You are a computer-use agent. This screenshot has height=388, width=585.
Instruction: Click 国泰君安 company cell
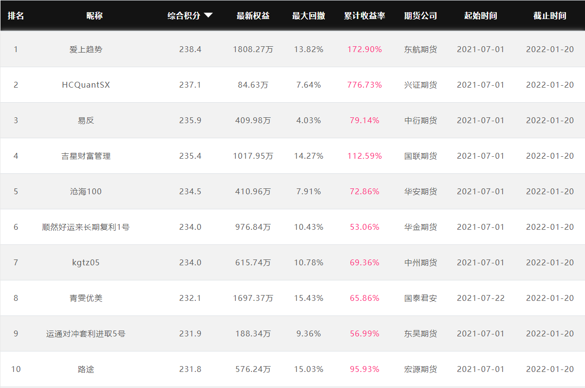click(420, 298)
